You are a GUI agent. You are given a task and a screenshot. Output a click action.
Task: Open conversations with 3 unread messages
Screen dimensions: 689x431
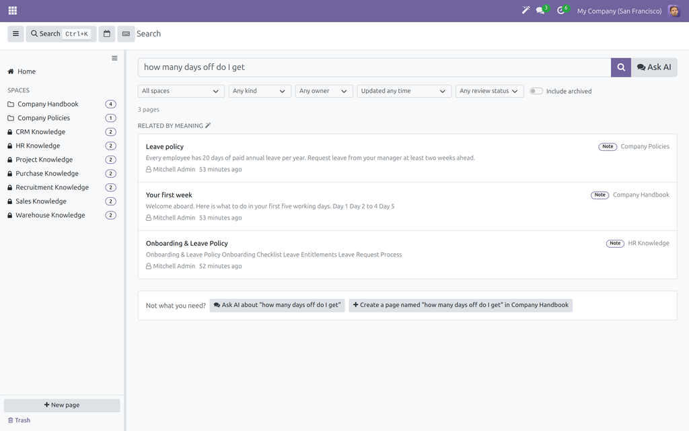542,11
